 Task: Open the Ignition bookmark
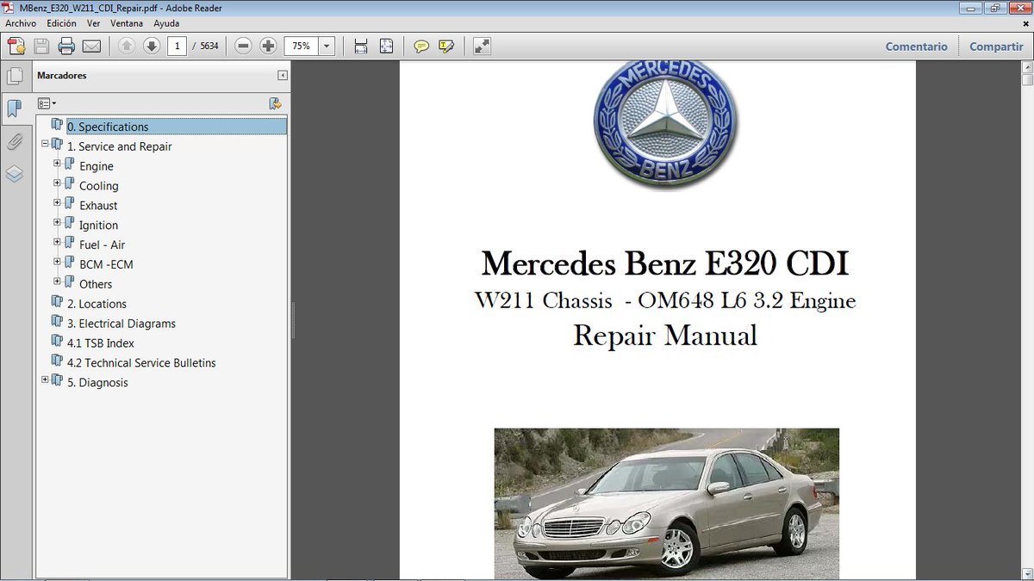(98, 226)
